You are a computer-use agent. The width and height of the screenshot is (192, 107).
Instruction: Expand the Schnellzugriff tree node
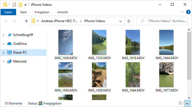[3, 35]
